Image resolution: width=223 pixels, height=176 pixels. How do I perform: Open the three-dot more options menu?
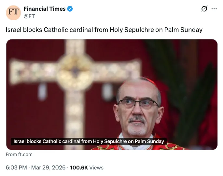coord(214,9)
